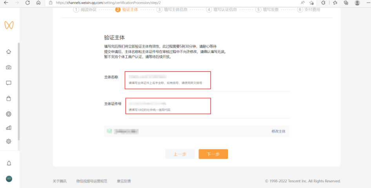Image resolution: width=371 pixels, height=188 pixels.
Task: Click the 修改主体 link
Action: (278, 131)
